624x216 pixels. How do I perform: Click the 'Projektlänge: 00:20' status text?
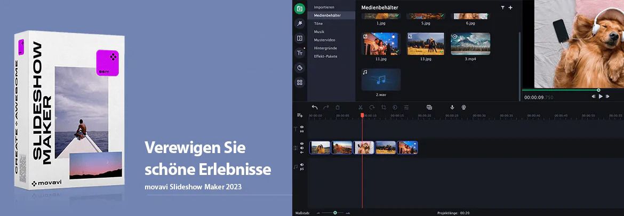[453, 213]
